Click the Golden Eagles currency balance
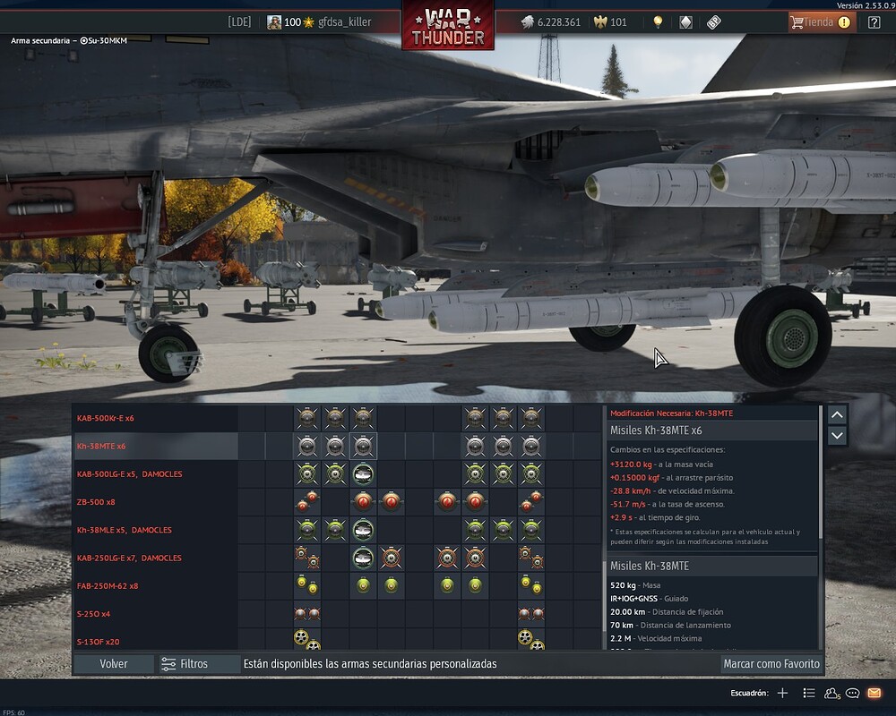 [610, 22]
